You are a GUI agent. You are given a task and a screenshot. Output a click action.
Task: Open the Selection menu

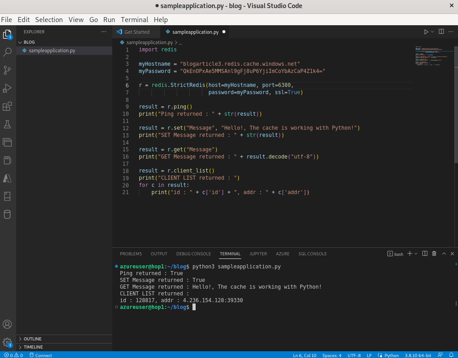click(49, 19)
